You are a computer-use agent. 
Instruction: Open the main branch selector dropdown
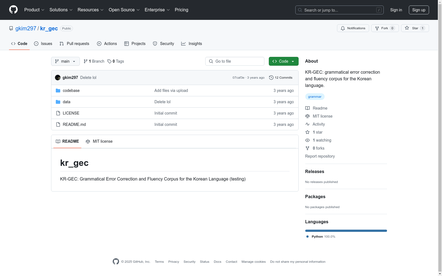65,61
